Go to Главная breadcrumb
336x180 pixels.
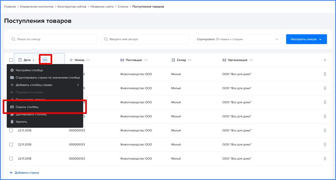coord(10,7)
